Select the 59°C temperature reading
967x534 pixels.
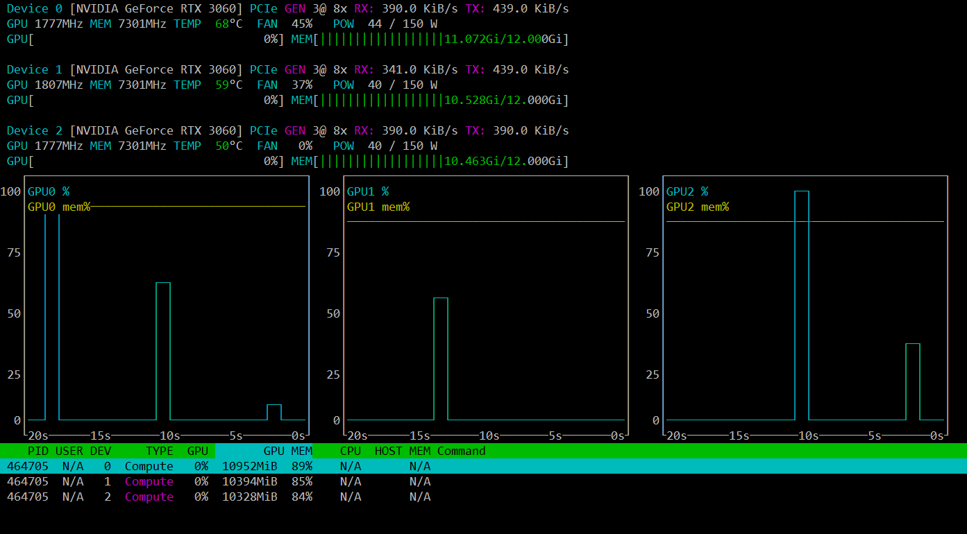tap(229, 85)
